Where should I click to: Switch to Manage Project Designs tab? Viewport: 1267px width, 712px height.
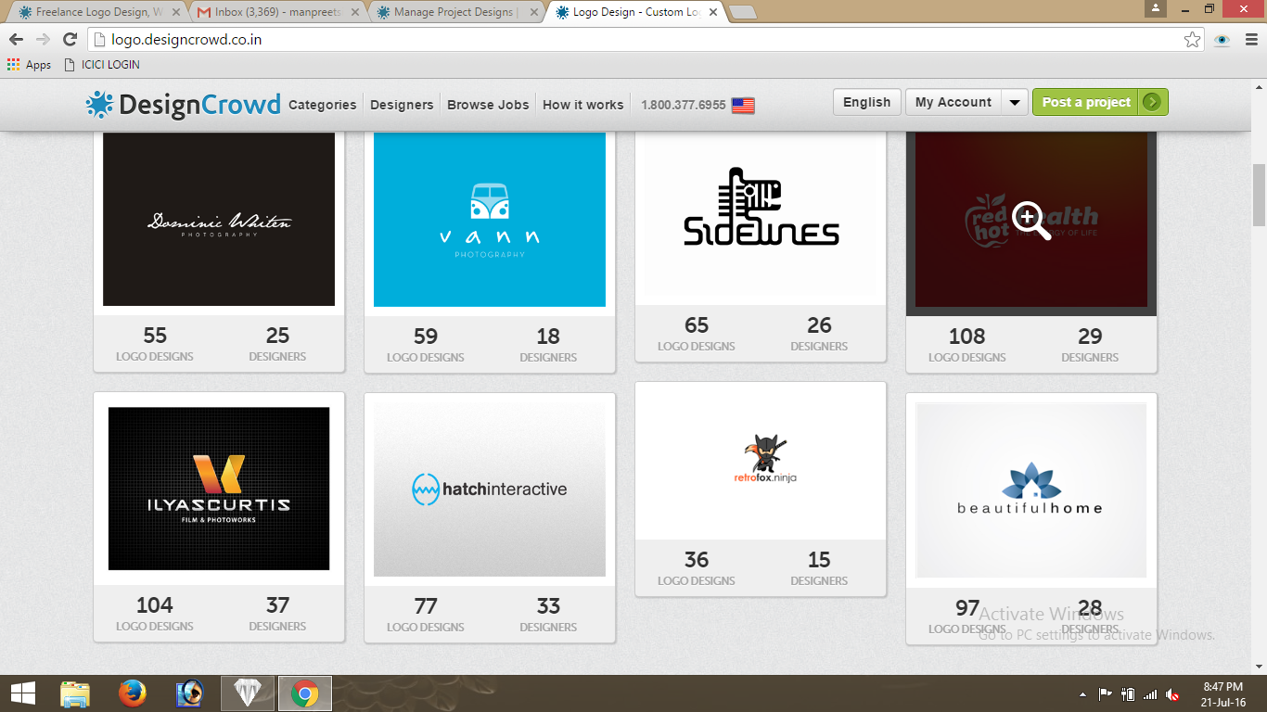pyautogui.click(x=456, y=12)
